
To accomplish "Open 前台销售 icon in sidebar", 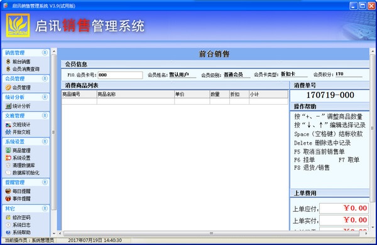I will (8, 61).
